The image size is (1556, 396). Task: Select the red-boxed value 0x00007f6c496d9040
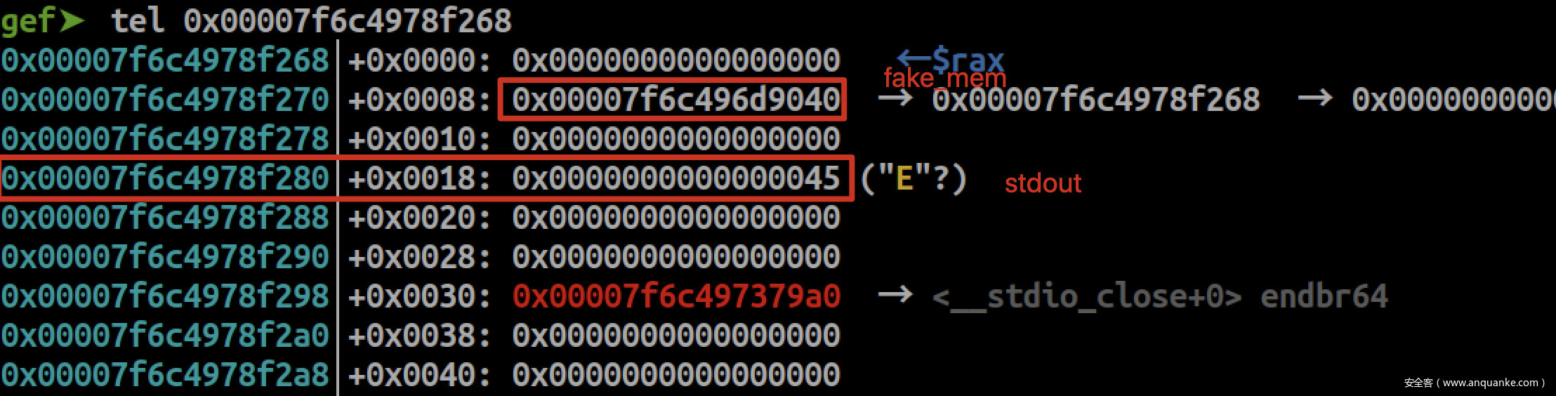pos(676,99)
